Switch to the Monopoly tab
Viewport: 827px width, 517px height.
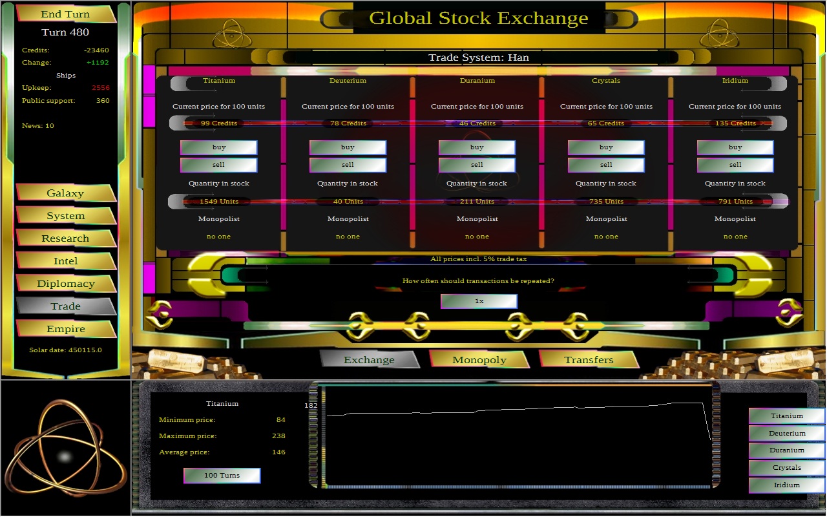coord(479,360)
